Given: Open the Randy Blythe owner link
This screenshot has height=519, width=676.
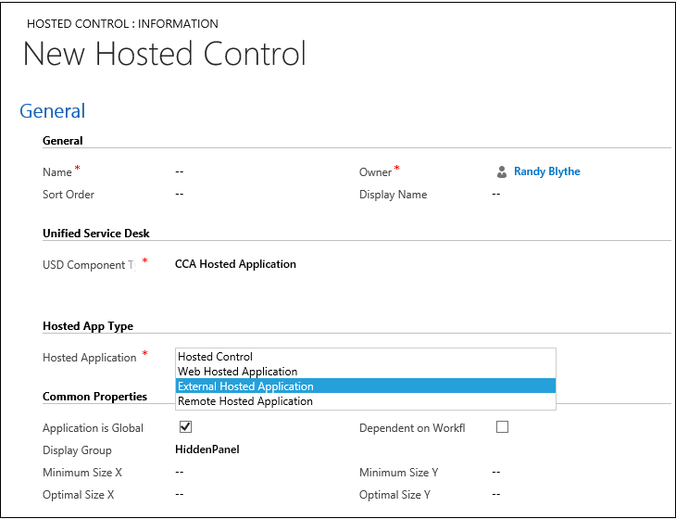Looking at the screenshot, I should tap(546, 171).
